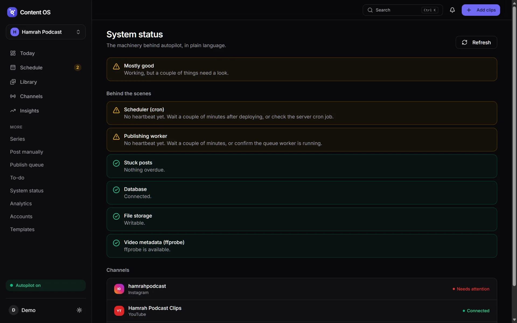Click the search magnifier icon
Viewport: 517px width, 323px height.
pos(370,10)
